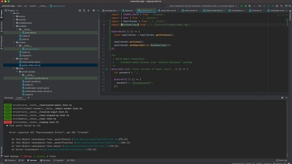Open Problems tool window
The image size is (292, 164).
[x=10, y=160]
